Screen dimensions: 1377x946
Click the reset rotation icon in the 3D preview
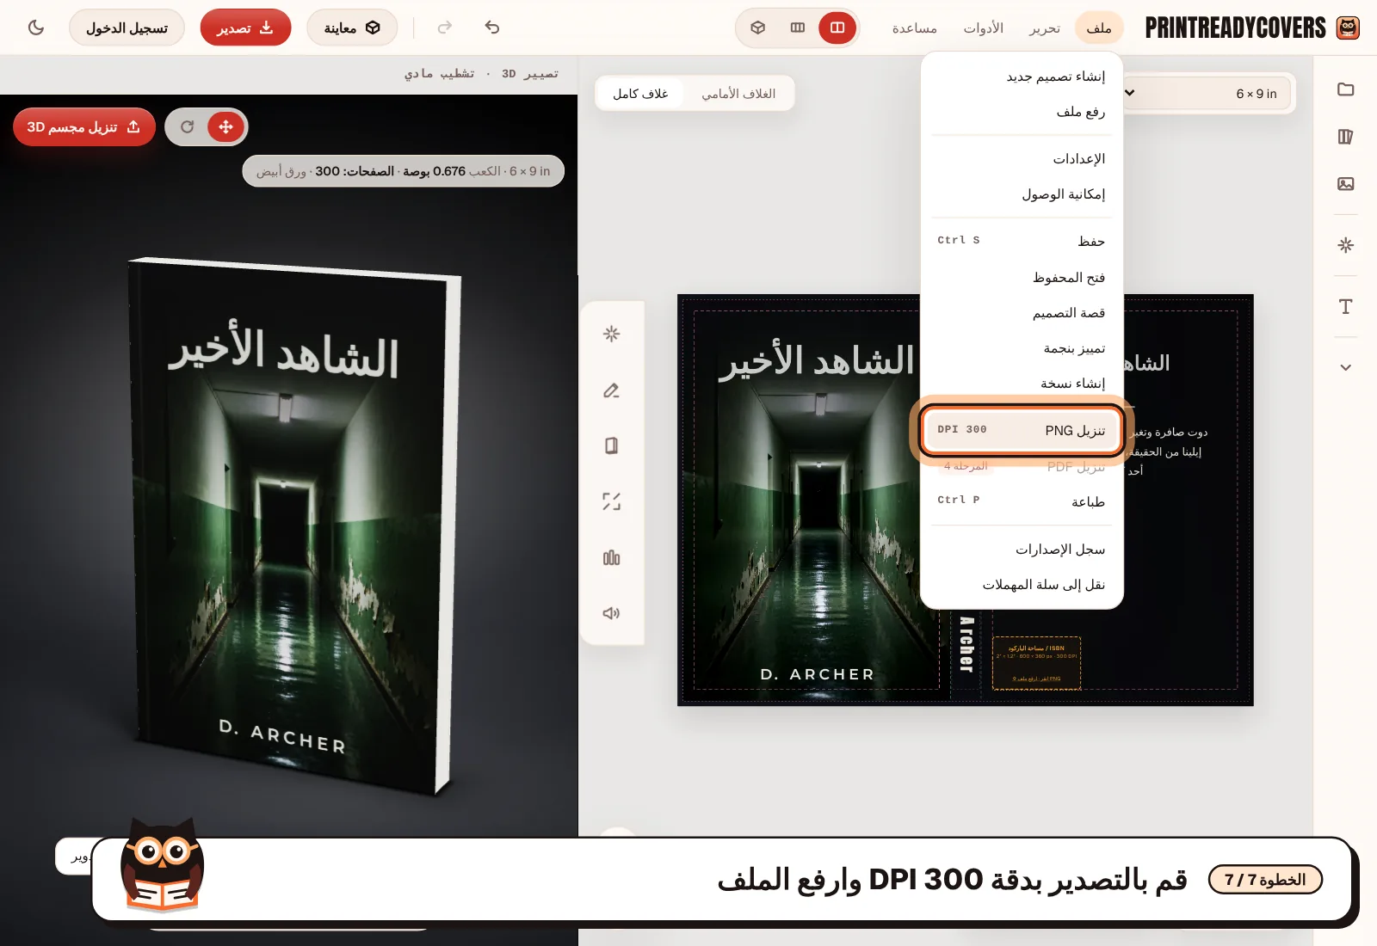coord(187,127)
